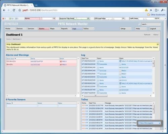Click the Paessler logo
This screenshot has height=134, width=168.
11,24
